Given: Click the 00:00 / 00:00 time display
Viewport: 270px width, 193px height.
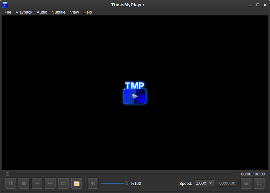Looking at the screenshot, I should [253, 174].
